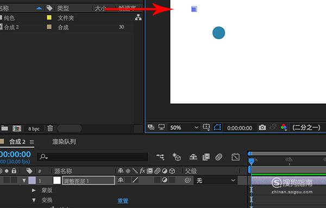Click the current time indicator playhead
The width and height of the screenshot is (326, 208).
point(251,161)
